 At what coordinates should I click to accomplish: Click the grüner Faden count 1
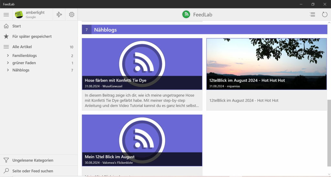(72, 63)
